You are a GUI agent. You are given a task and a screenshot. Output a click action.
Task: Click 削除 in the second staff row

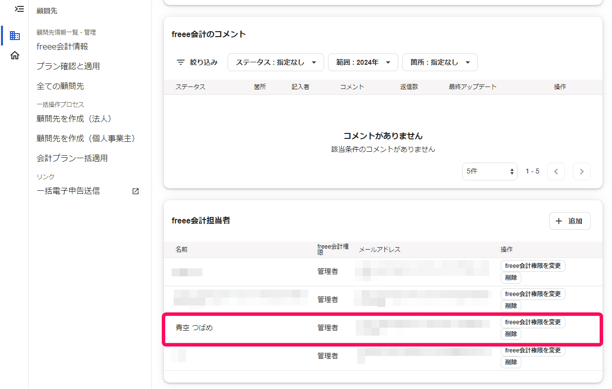tap(511, 306)
